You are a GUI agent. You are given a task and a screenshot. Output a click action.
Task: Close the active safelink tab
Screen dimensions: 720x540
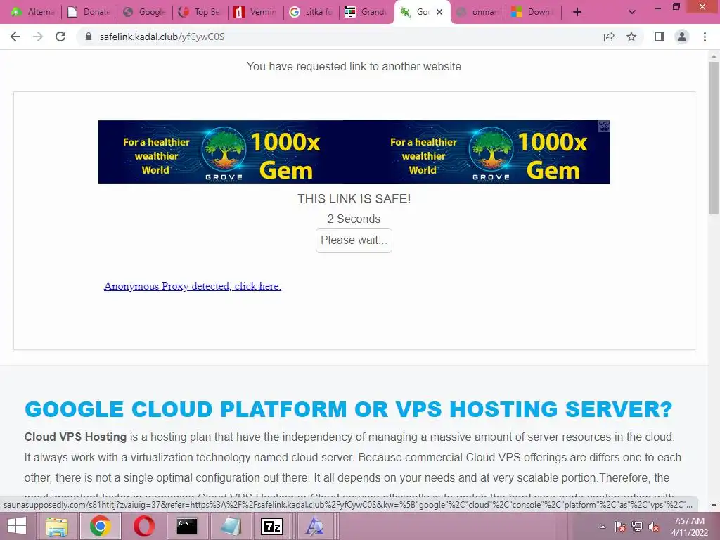439,12
